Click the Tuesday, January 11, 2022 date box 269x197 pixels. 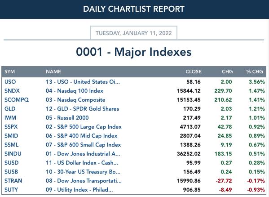pos(134,33)
